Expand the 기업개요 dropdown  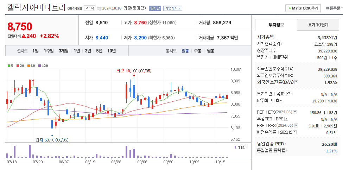pos(173,8)
